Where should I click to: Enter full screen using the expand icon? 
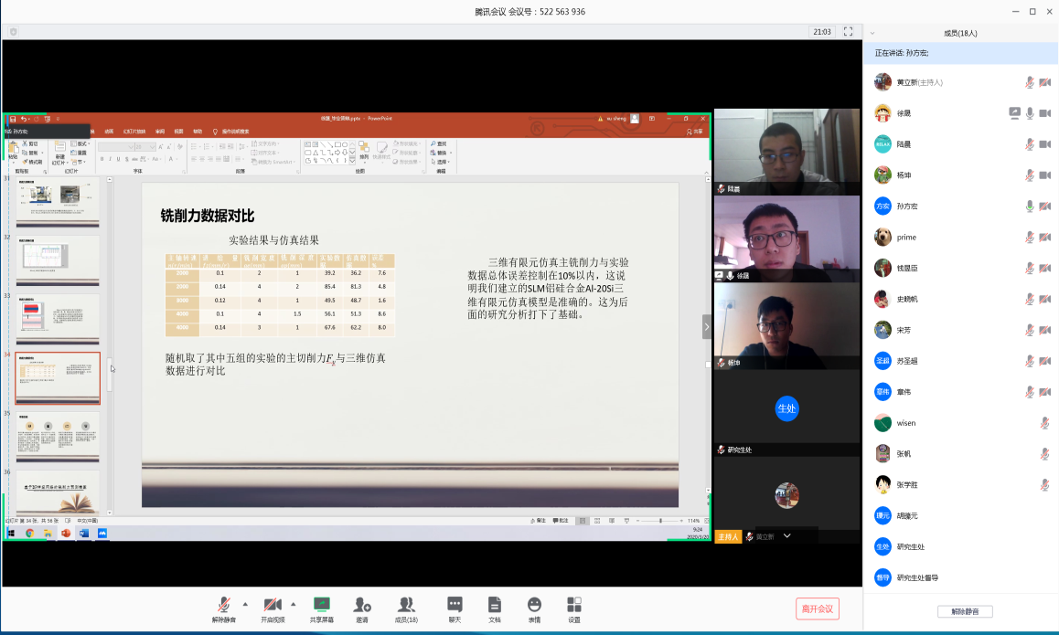click(848, 32)
